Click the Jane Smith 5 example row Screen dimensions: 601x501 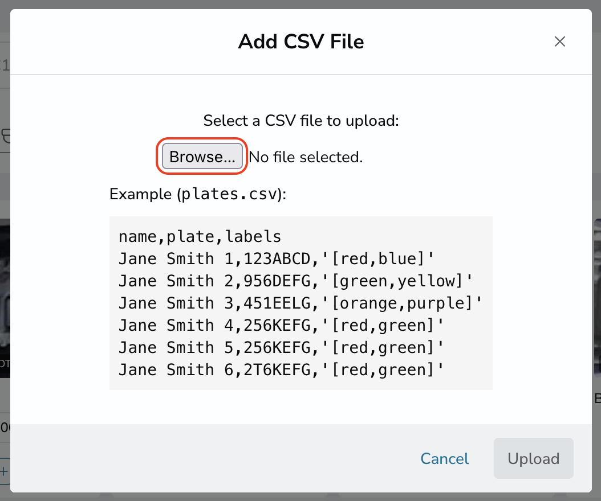click(281, 347)
